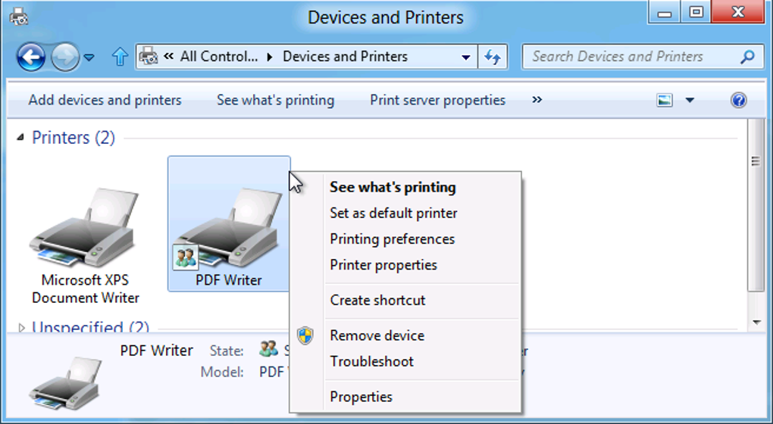This screenshot has height=424, width=773.
Task: Minimize the Devices and Printers window
Action: (x=664, y=12)
